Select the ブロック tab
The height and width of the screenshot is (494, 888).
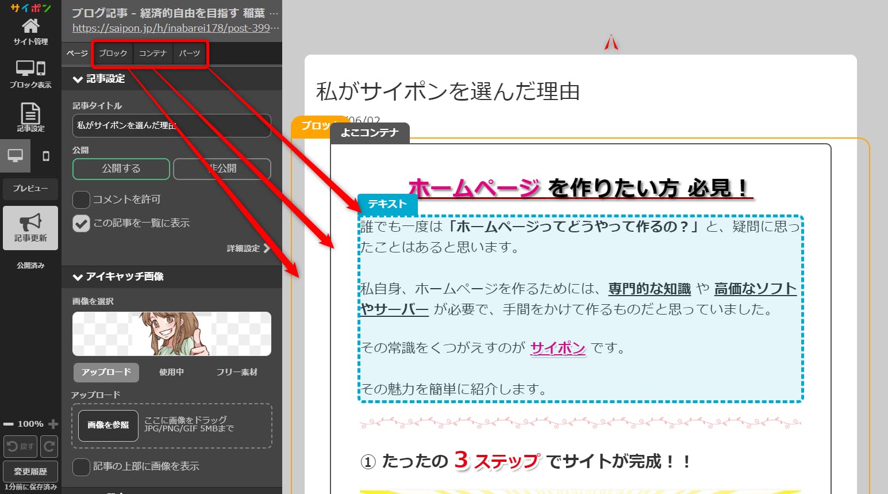point(113,53)
